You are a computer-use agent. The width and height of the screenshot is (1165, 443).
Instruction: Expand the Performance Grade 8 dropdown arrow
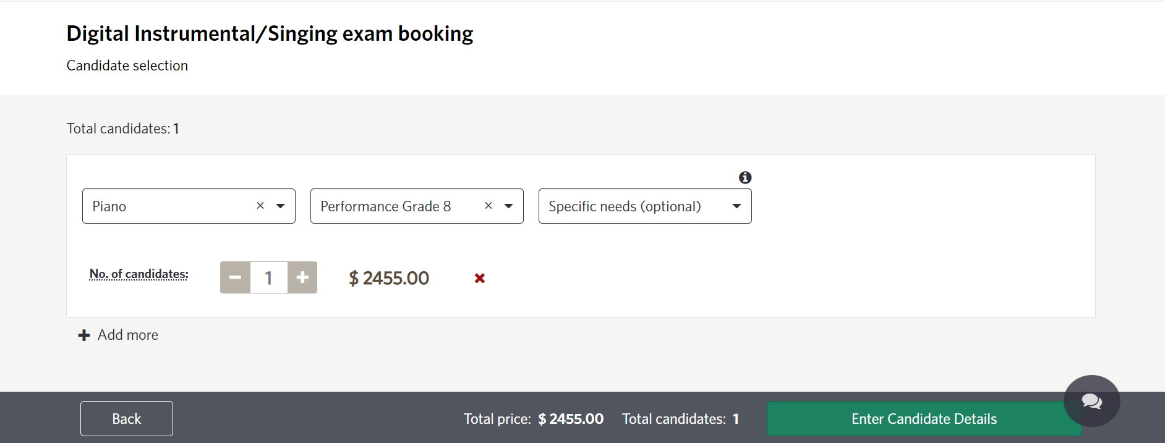(509, 206)
